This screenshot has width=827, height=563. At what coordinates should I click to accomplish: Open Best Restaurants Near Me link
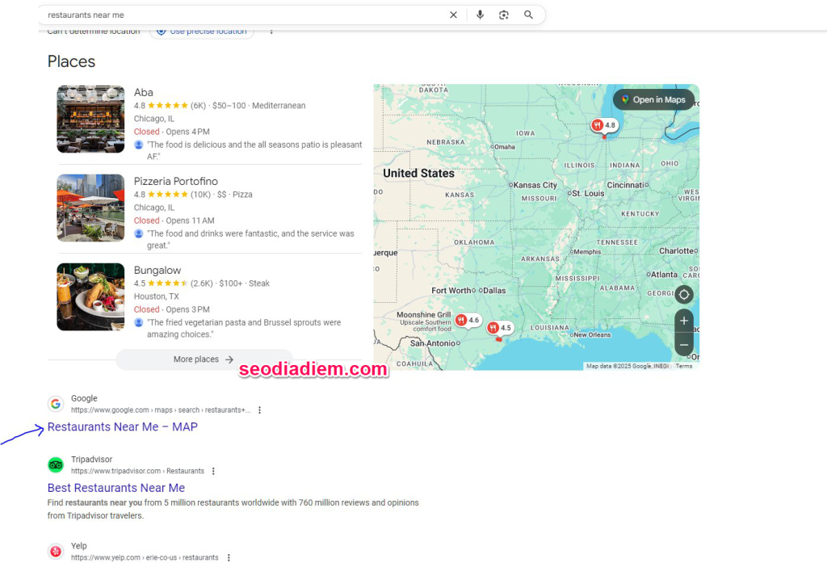point(116,488)
